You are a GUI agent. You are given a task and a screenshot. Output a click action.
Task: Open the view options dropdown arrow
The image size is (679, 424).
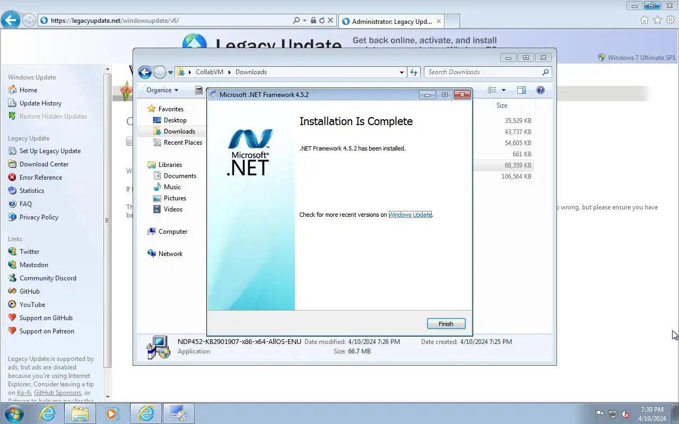pyautogui.click(x=503, y=90)
